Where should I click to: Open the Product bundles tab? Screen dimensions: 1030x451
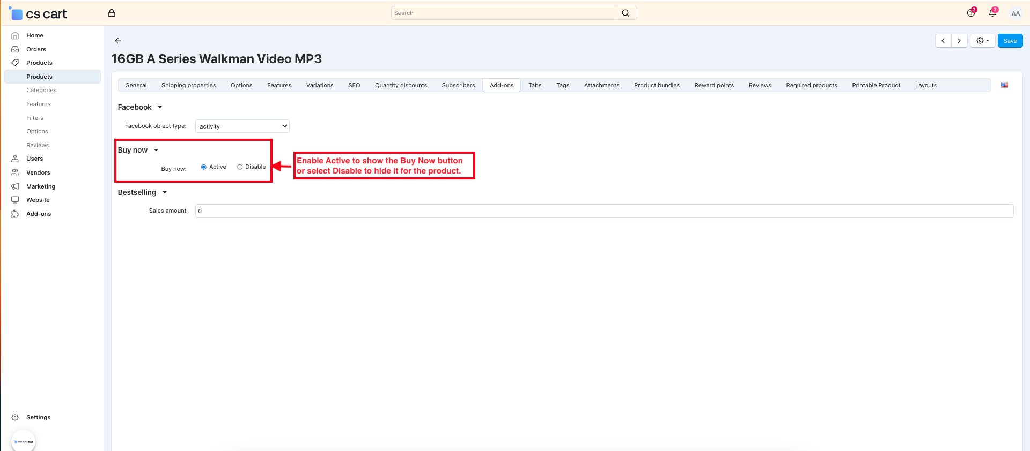(x=657, y=85)
